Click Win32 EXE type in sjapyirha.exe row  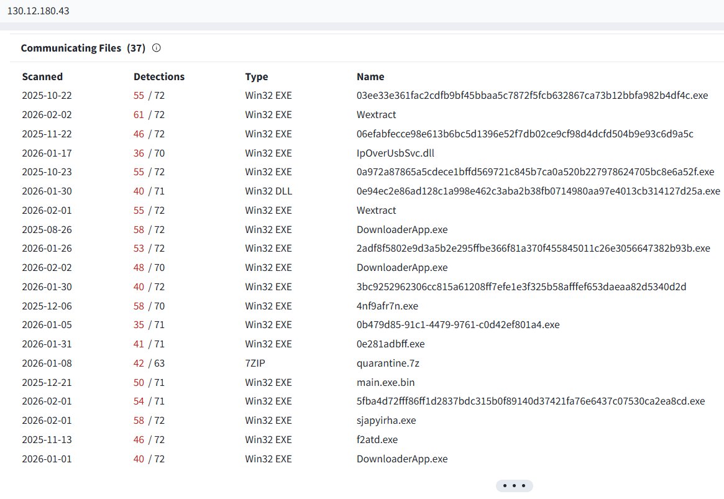click(268, 421)
